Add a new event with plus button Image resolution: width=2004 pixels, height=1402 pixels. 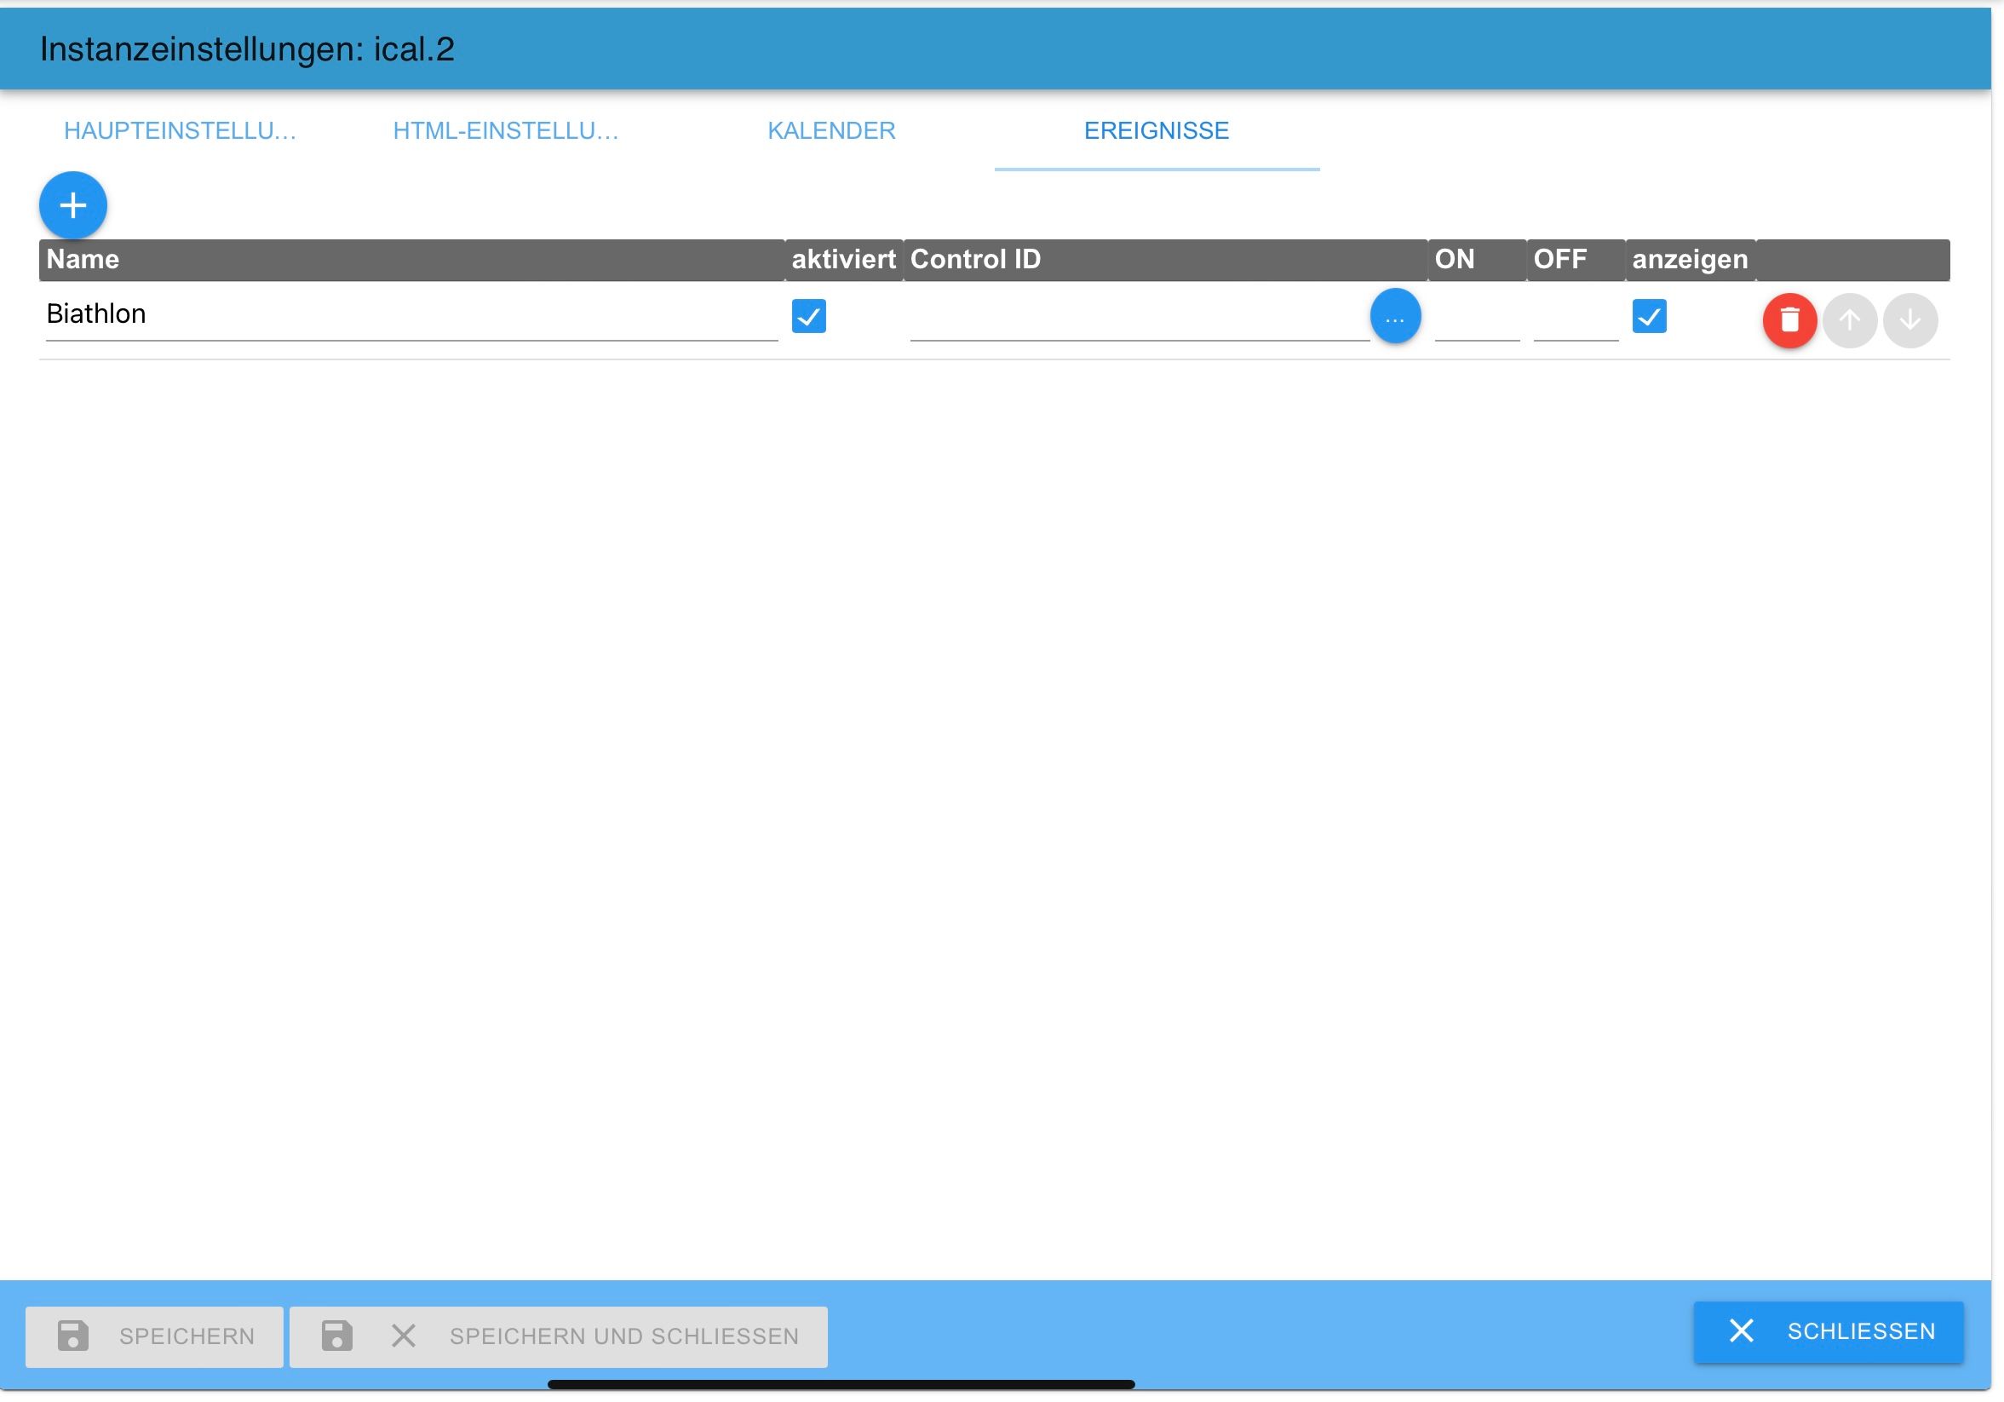pyautogui.click(x=73, y=206)
